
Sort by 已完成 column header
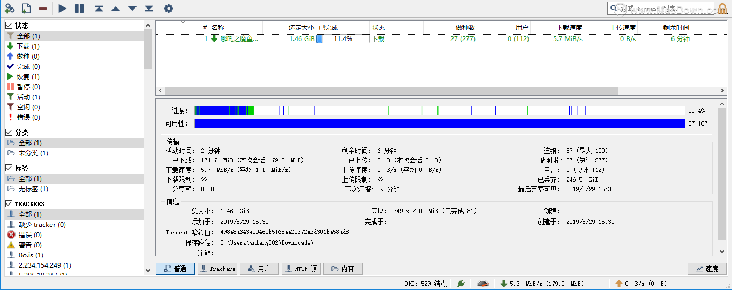pyautogui.click(x=343, y=27)
